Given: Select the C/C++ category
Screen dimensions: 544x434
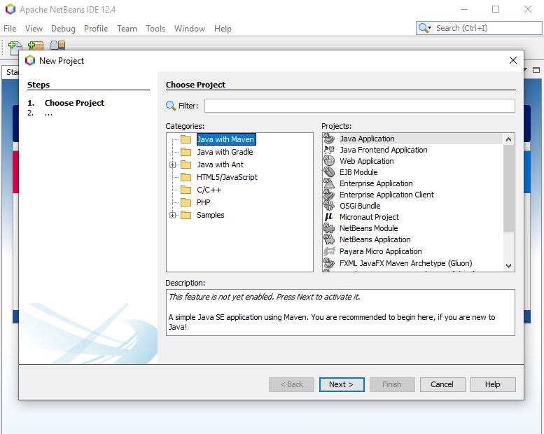Looking at the screenshot, I should pos(209,190).
